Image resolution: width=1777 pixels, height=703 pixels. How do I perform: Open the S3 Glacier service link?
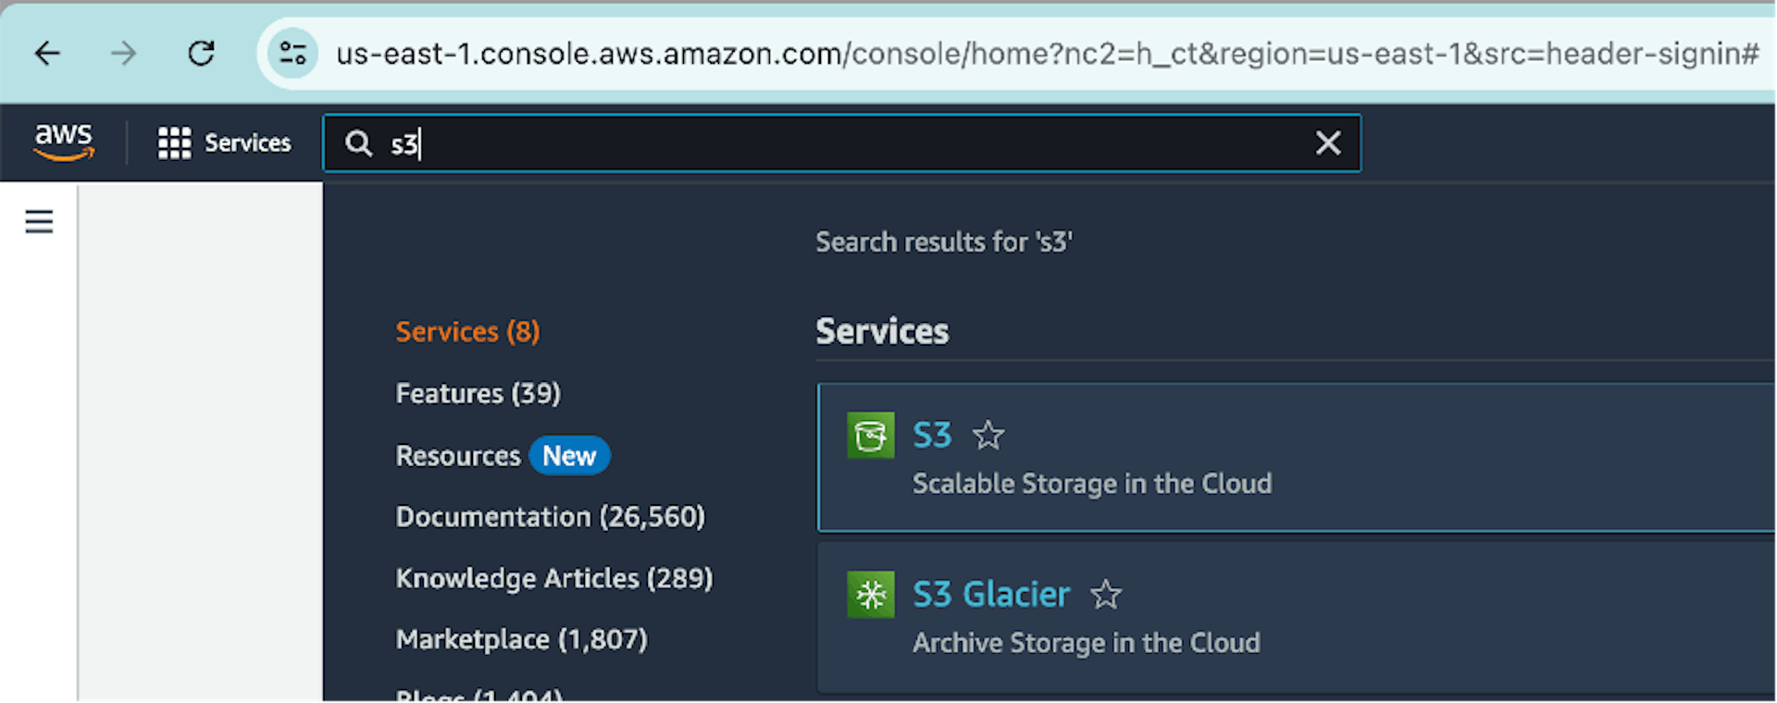click(x=991, y=594)
